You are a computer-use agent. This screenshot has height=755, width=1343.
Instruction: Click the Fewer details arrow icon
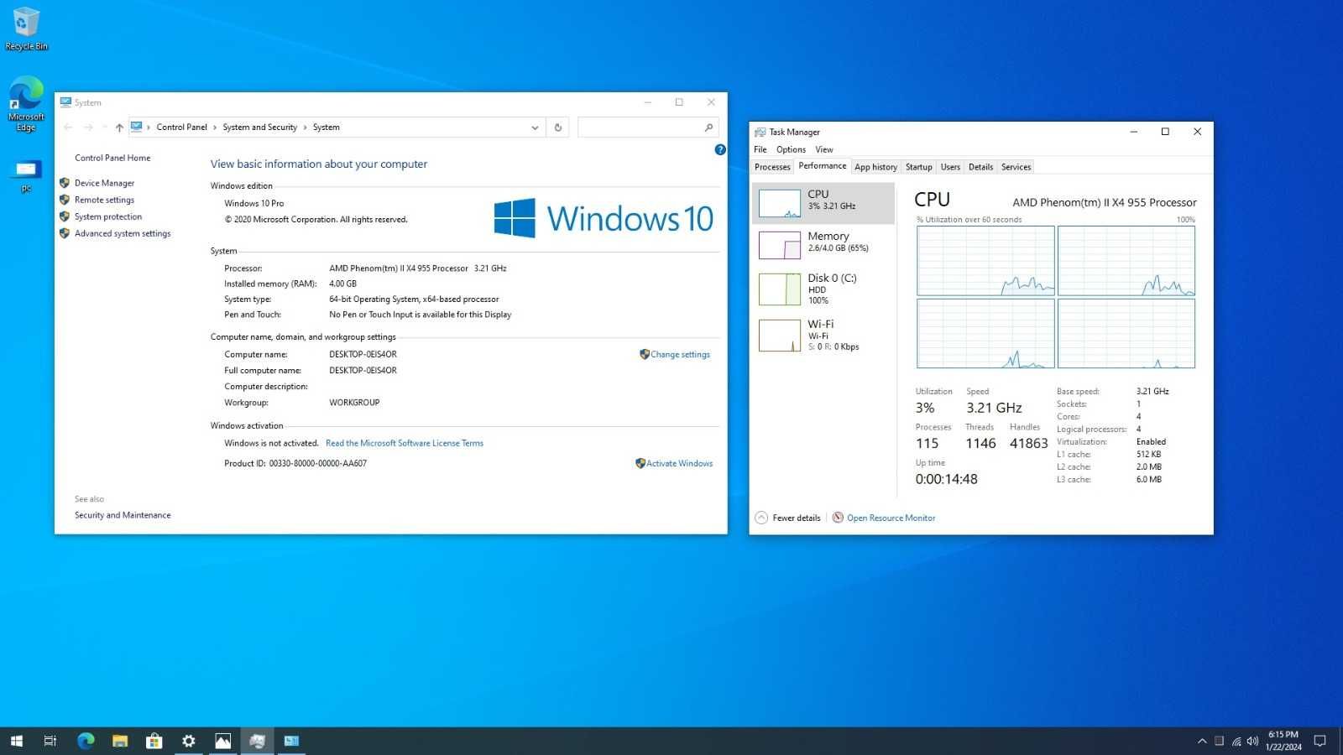(761, 518)
